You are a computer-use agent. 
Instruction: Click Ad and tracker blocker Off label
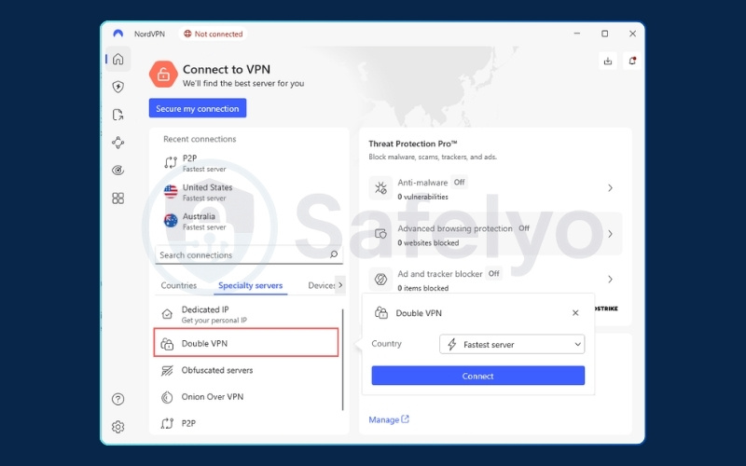494,273
